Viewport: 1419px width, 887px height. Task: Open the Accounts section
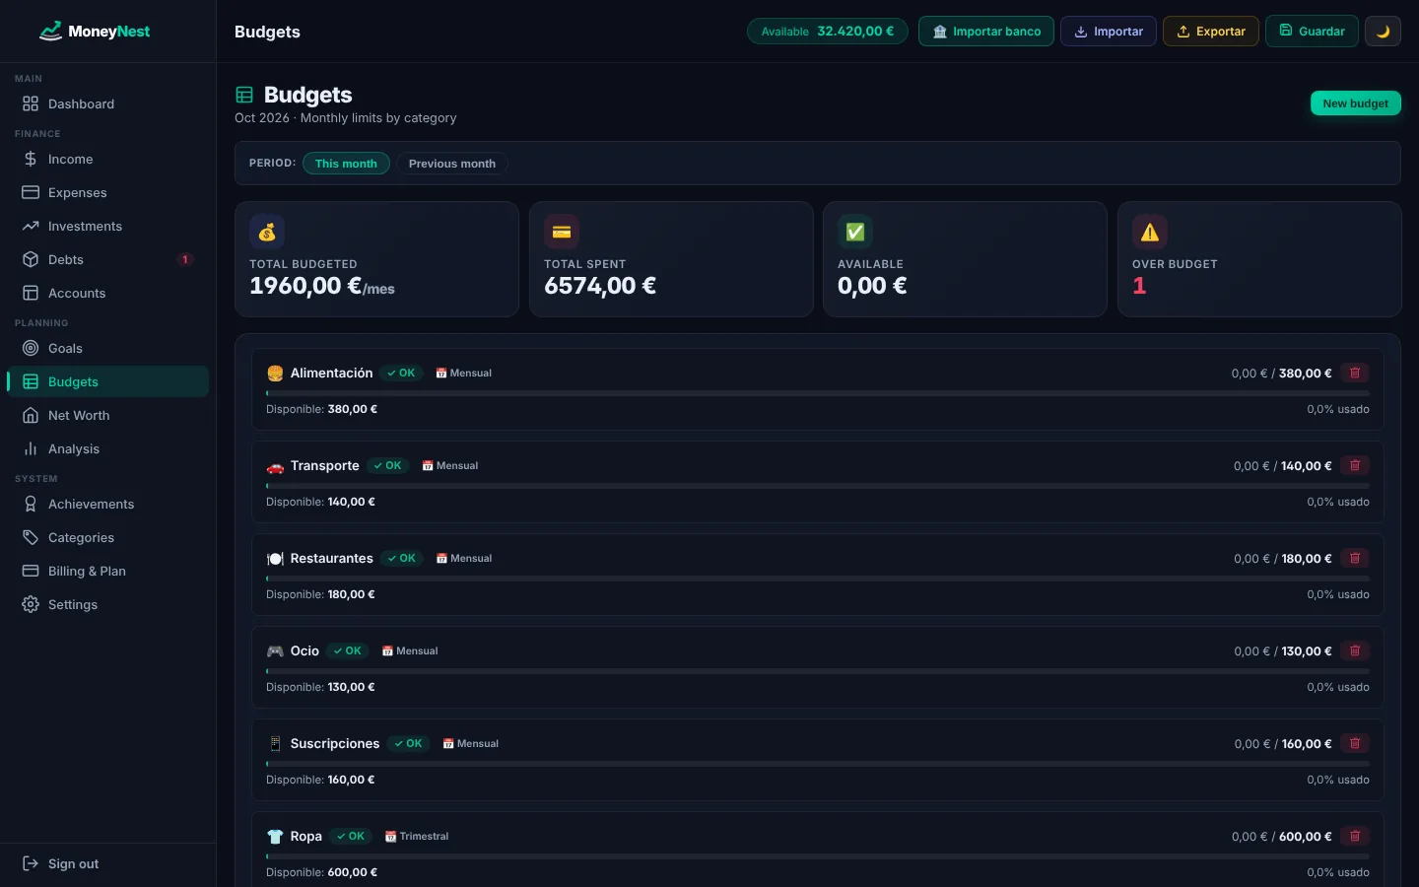click(x=107, y=293)
